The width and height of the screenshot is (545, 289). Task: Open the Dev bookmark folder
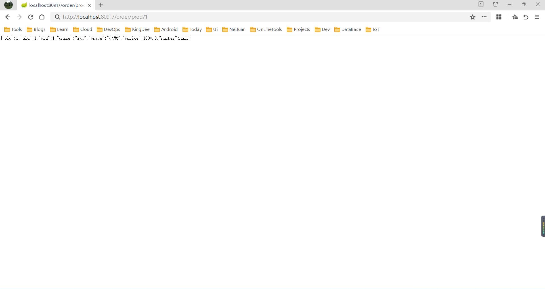point(322,29)
